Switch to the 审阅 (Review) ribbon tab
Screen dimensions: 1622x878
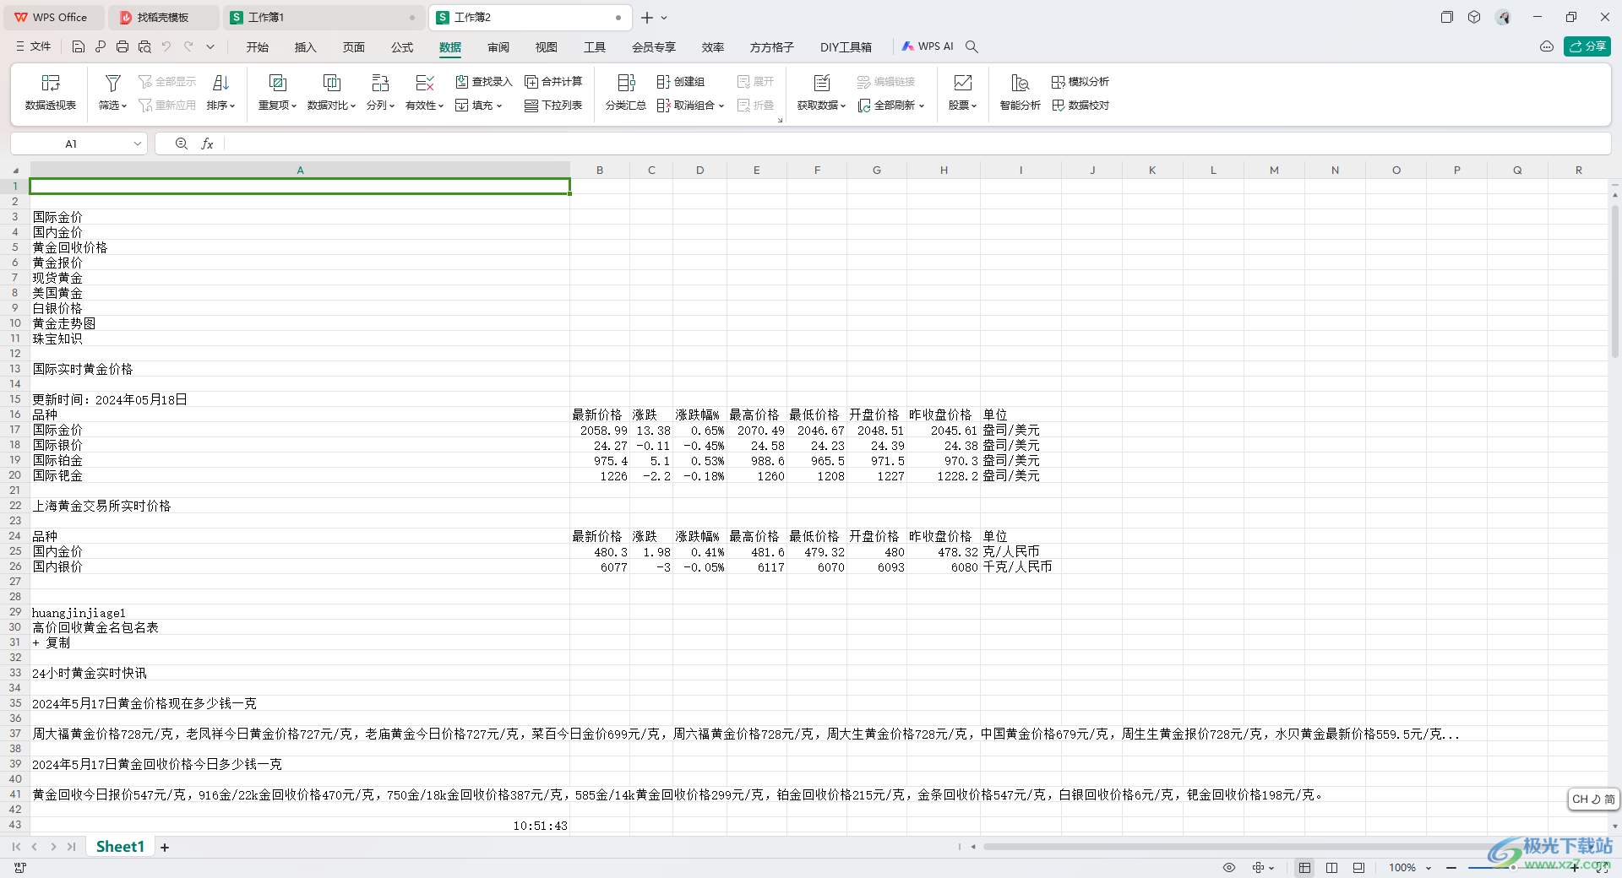[x=498, y=47]
